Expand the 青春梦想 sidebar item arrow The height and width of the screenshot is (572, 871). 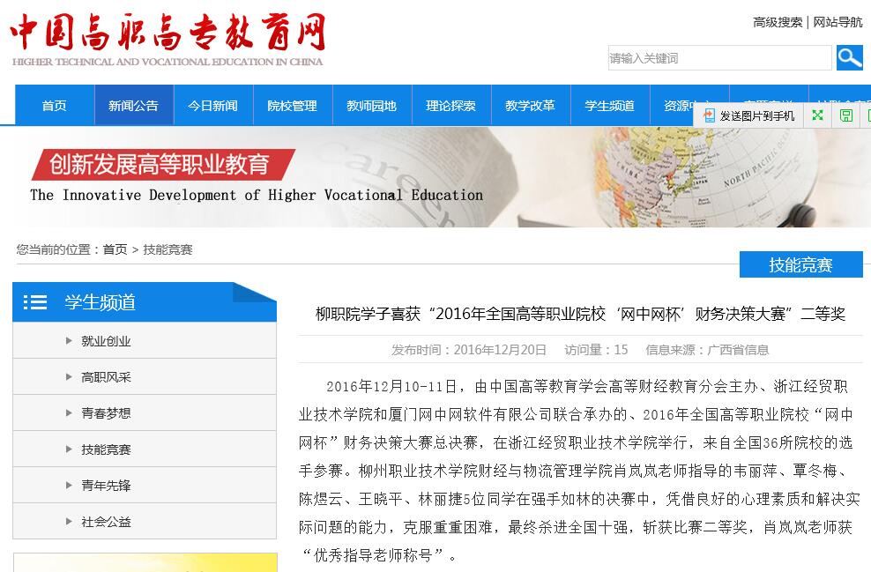click(x=69, y=413)
